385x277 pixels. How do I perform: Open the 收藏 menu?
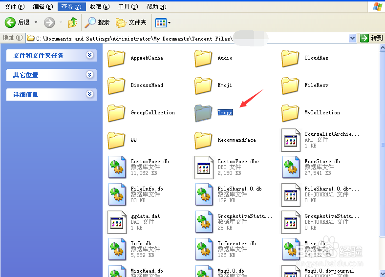point(100,7)
